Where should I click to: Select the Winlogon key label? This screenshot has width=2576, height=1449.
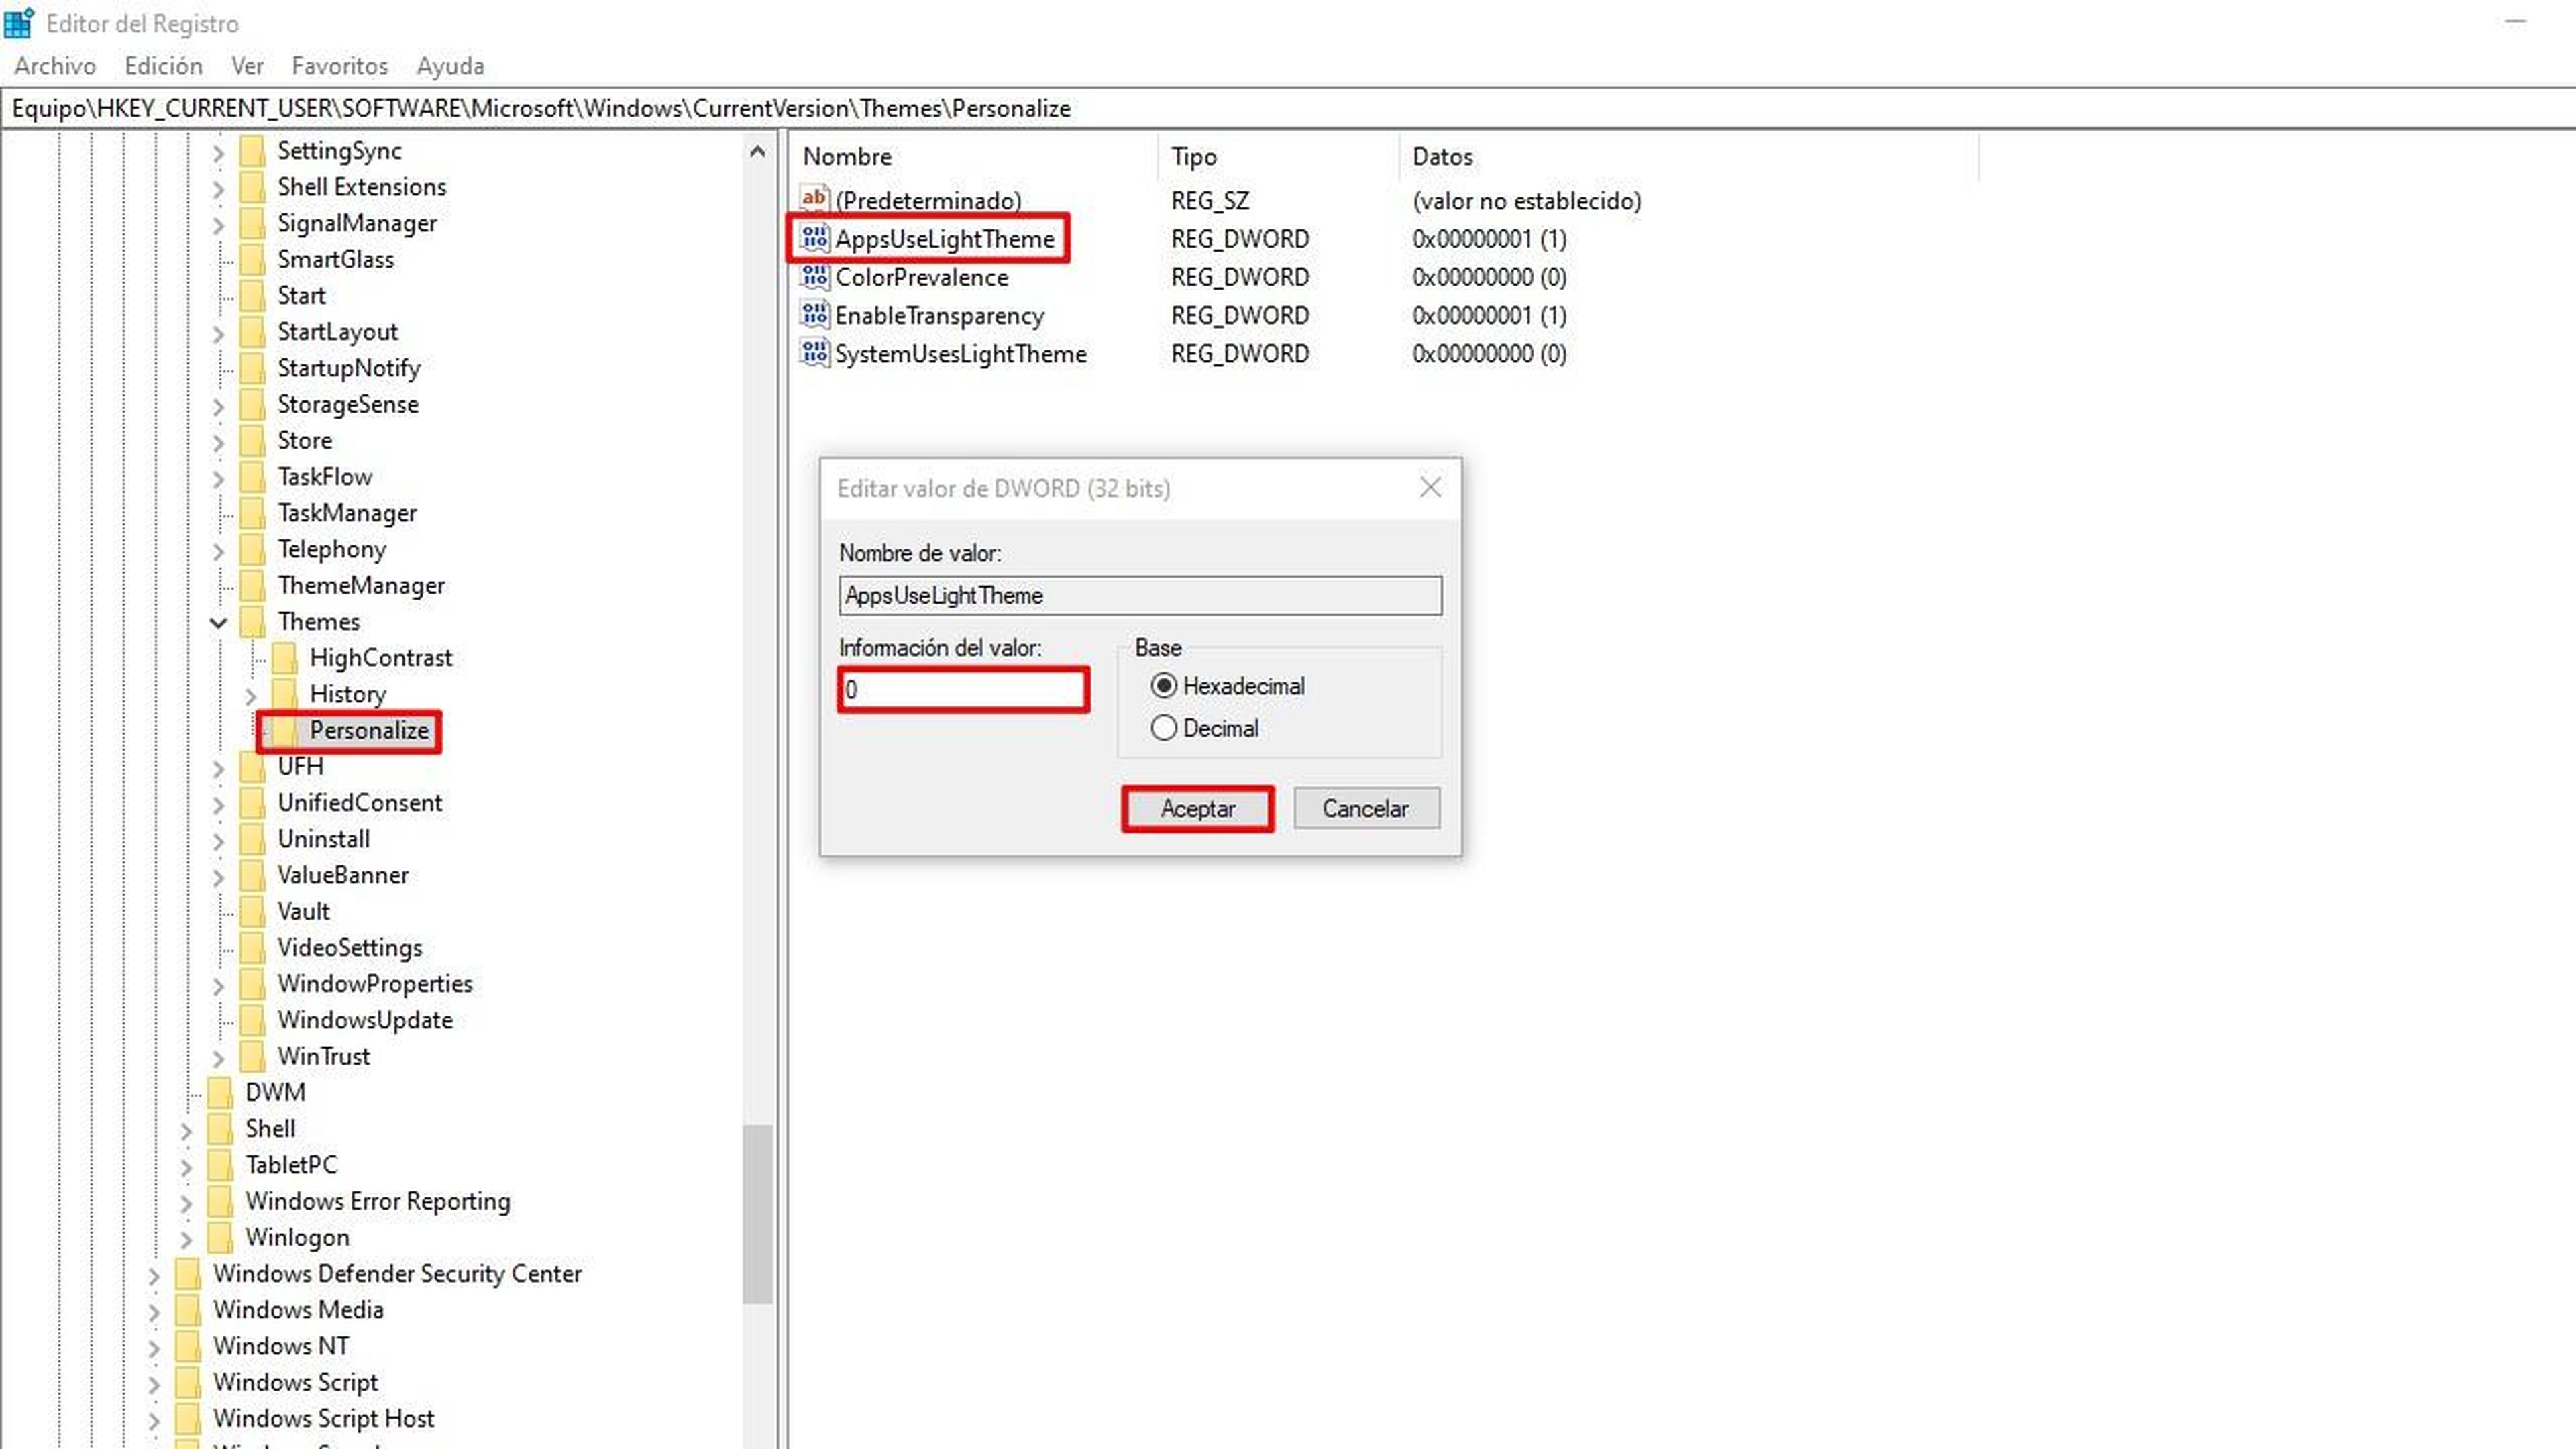click(297, 1237)
